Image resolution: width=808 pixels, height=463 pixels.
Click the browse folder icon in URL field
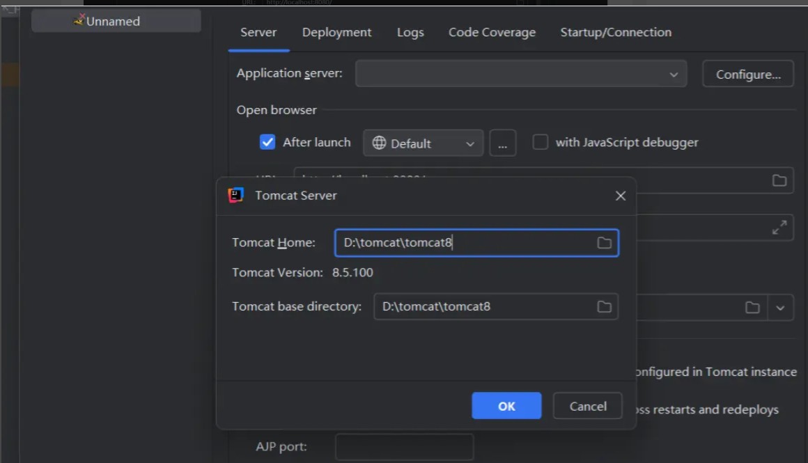tap(779, 180)
